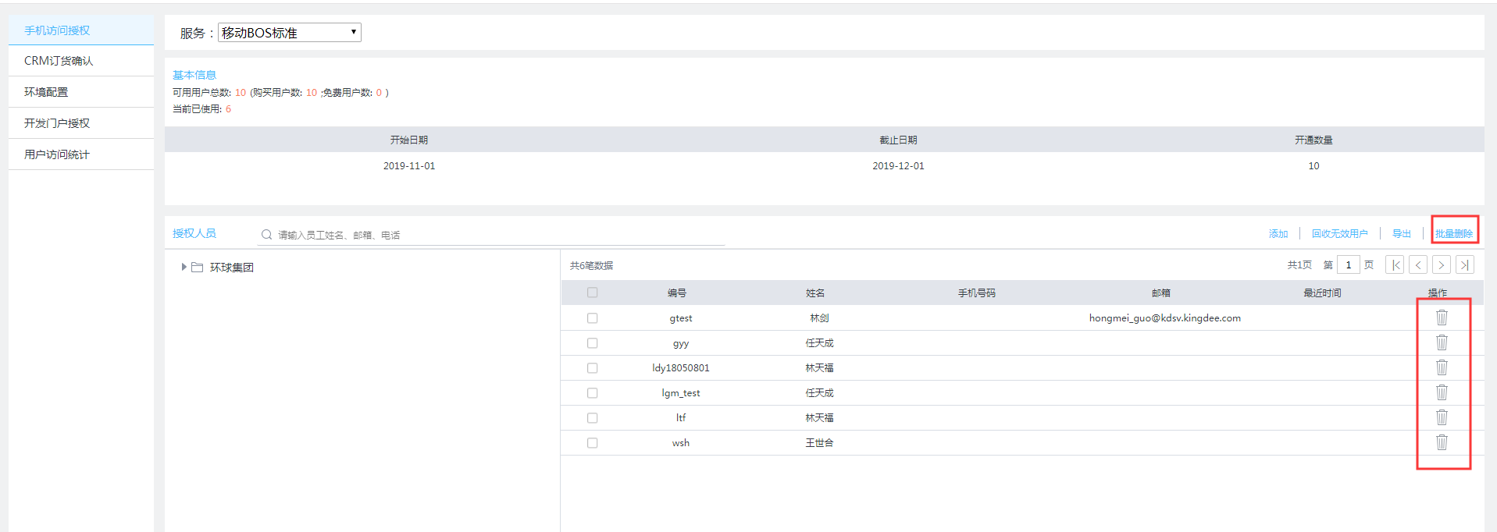
Task: Go to the next page arrow
Action: (1442, 265)
